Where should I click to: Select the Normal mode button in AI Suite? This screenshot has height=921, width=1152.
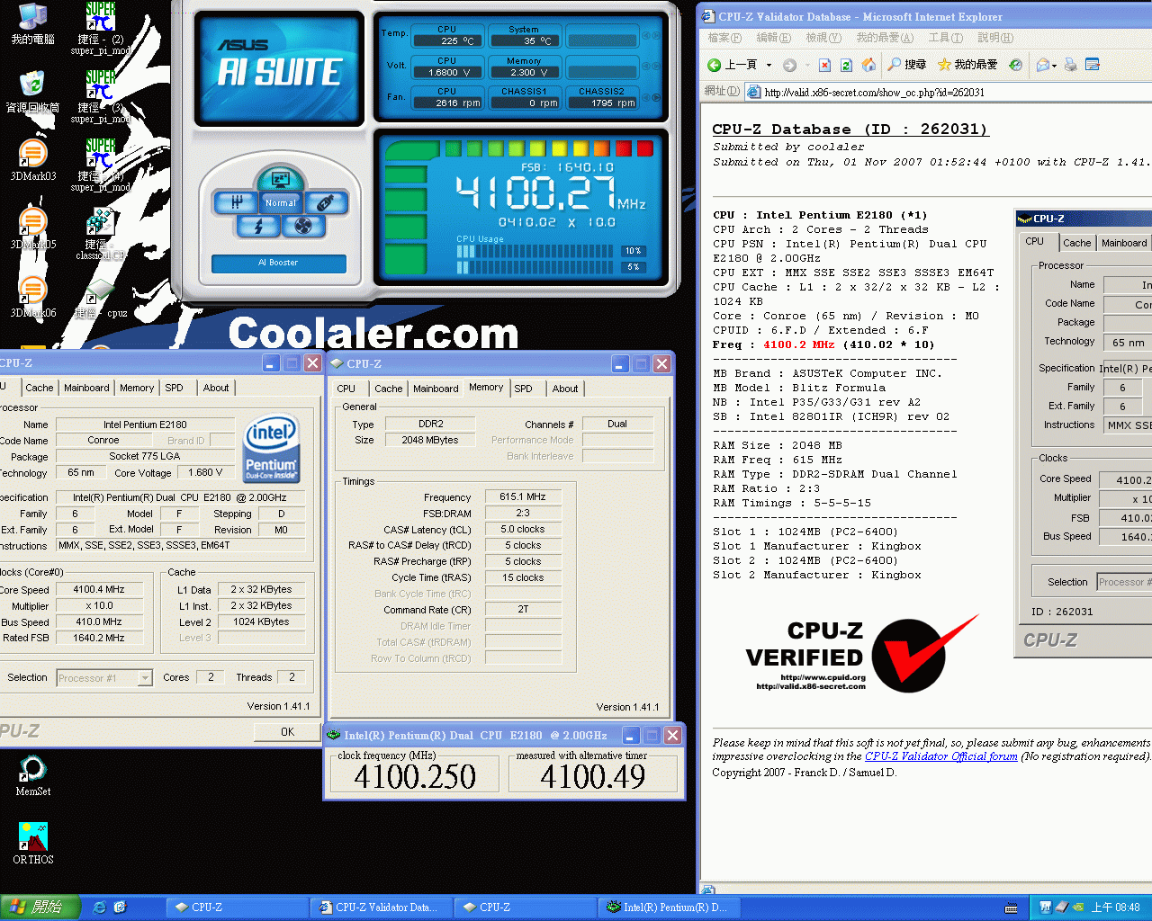pyautogui.click(x=281, y=202)
